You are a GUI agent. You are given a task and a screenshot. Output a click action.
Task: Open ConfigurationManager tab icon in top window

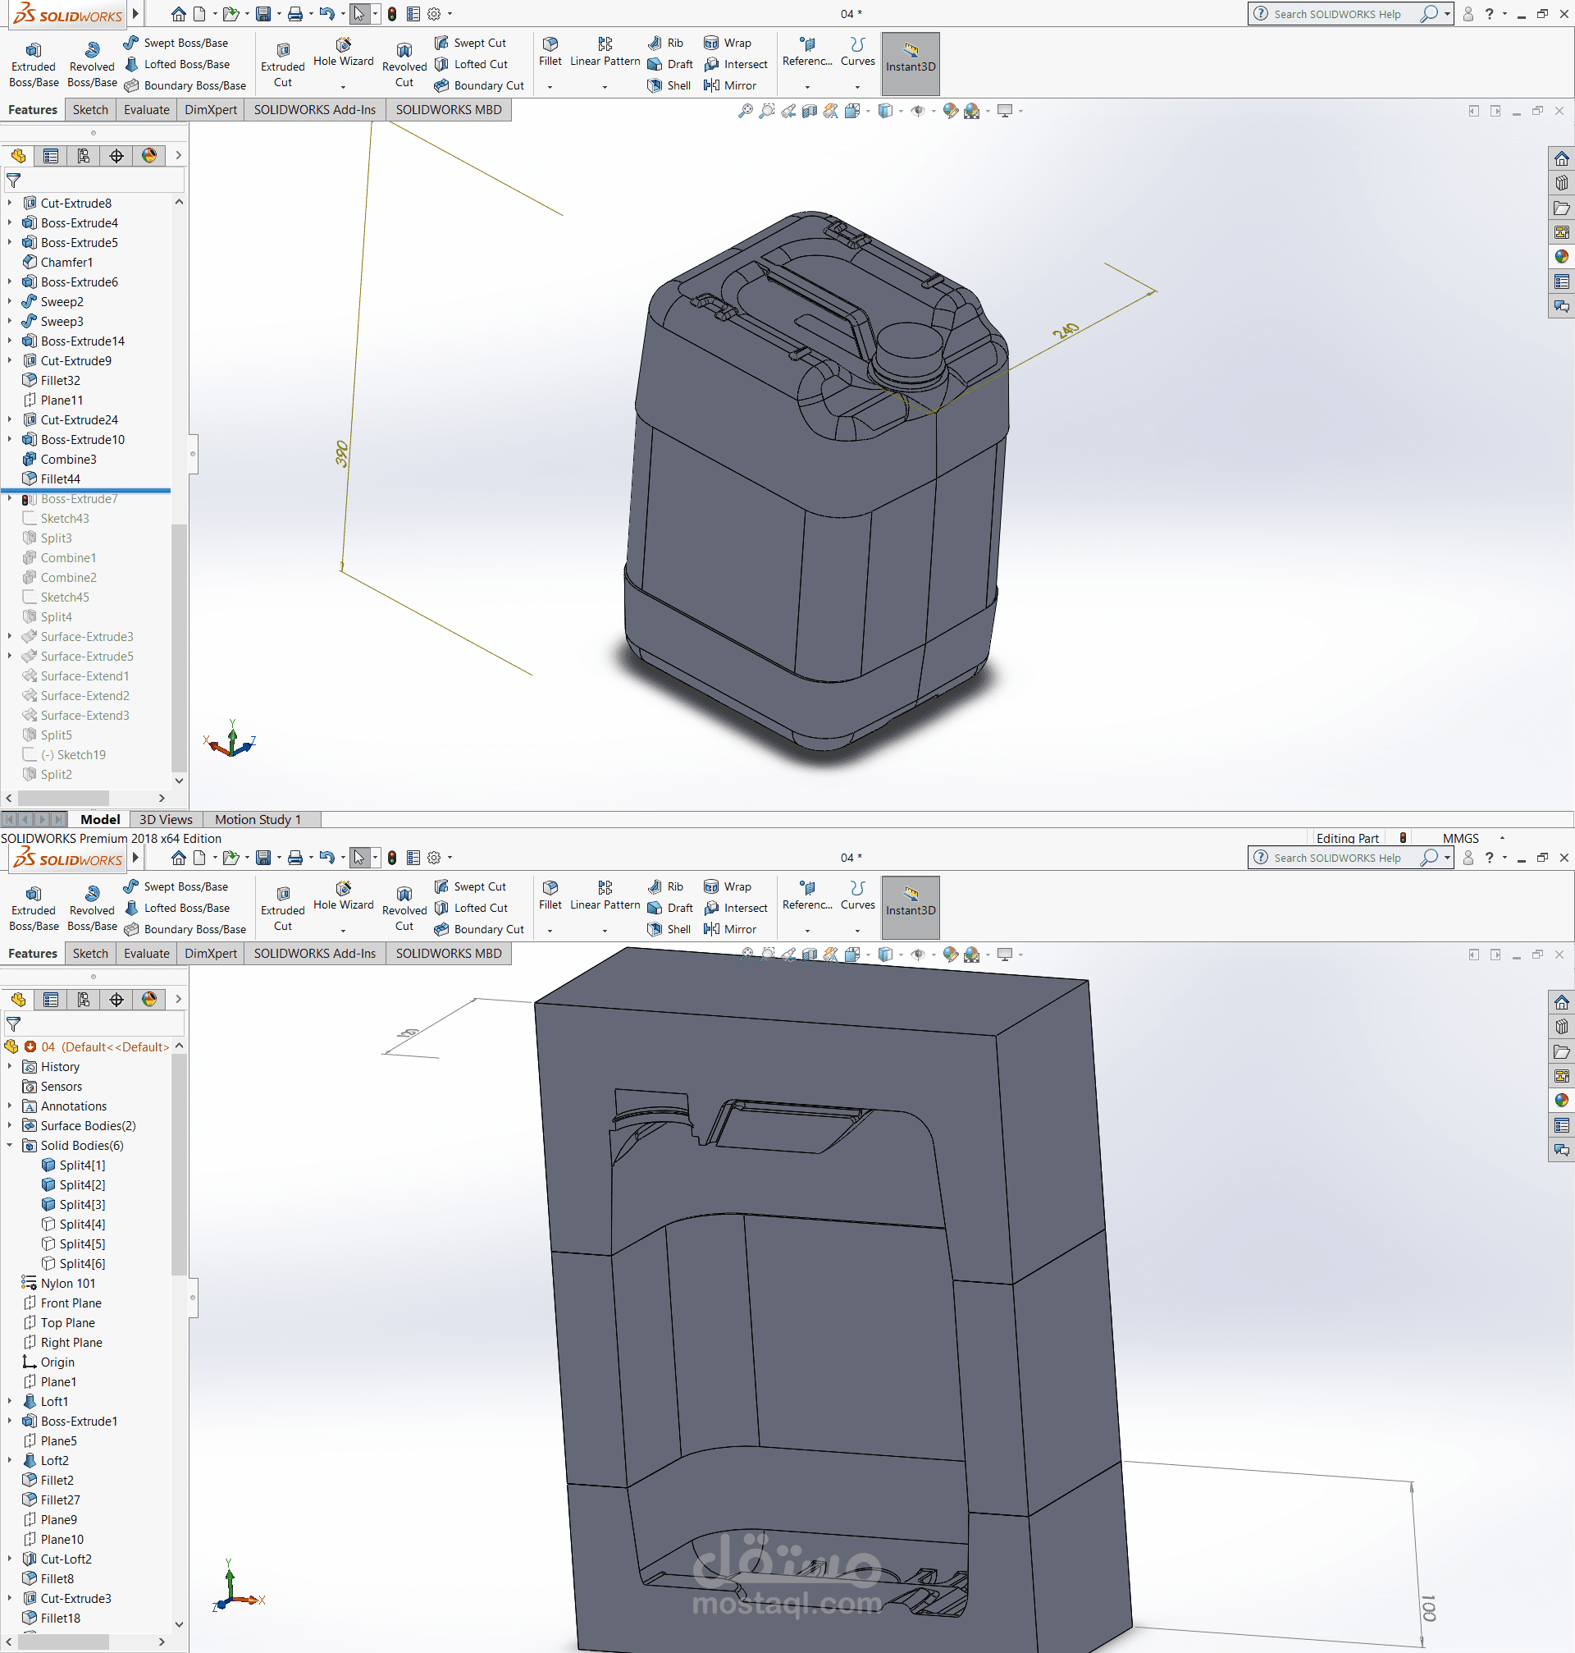click(83, 155)
